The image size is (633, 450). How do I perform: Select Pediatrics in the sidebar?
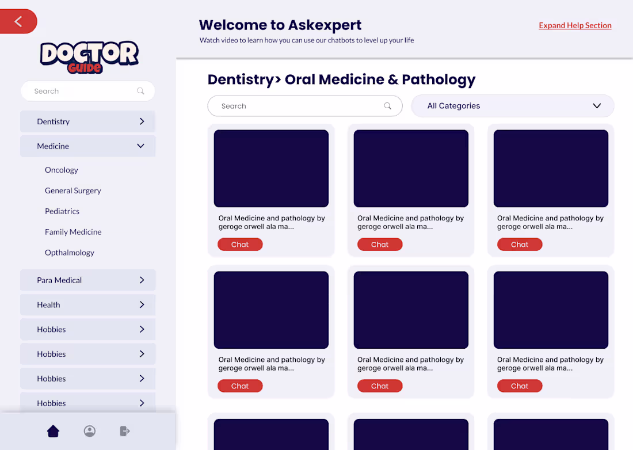coord(62,211)
